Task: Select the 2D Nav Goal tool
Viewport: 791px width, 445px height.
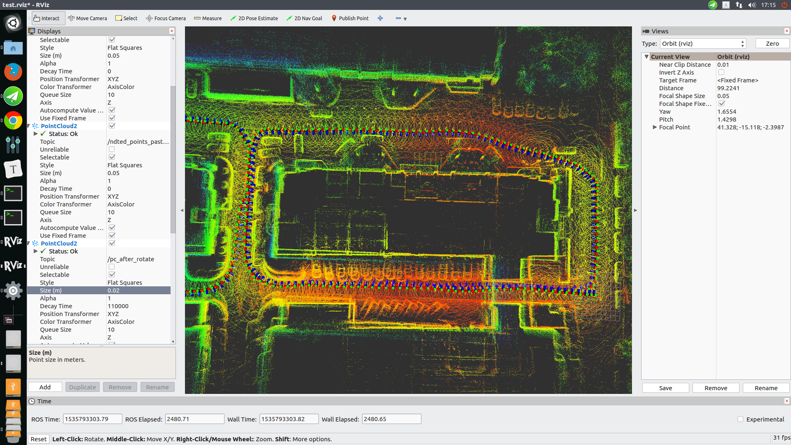Action: pos(304,18)
